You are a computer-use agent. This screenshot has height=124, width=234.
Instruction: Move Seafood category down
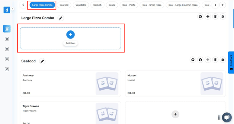tap(200, 60)
